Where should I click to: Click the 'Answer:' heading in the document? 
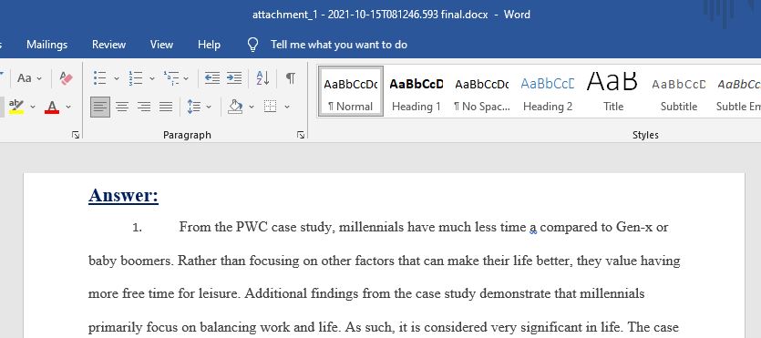(123, 196)
